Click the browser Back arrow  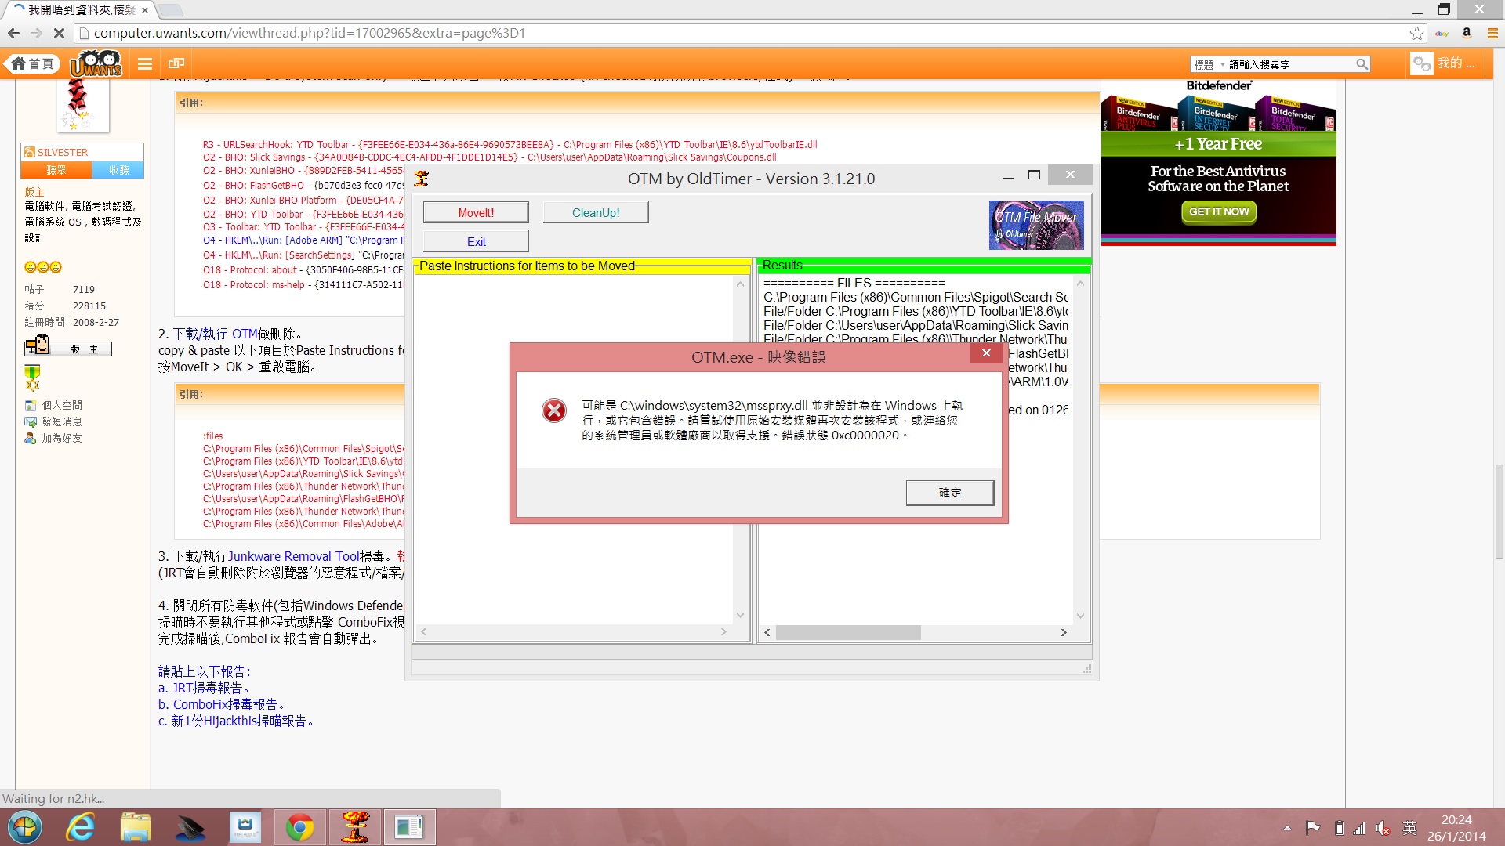(13, 33)
